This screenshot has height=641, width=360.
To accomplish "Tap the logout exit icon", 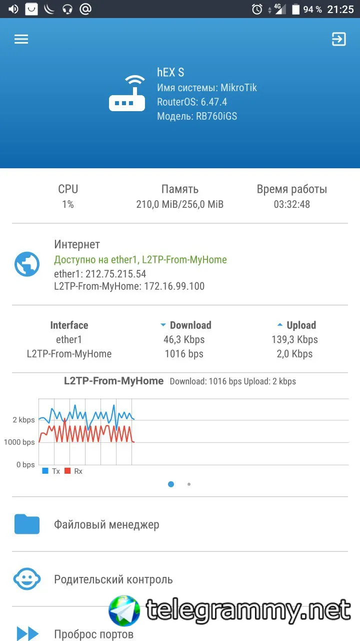I will [x=339, y=39].
